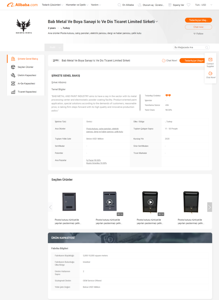The height and width of the screenshot is (300, 219).
Task: Click the description text scrollbar
Action: coord(140,103)
